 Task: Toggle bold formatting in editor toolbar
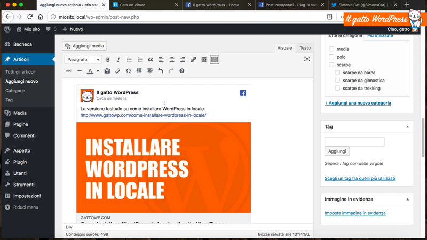tap(108, 60)
